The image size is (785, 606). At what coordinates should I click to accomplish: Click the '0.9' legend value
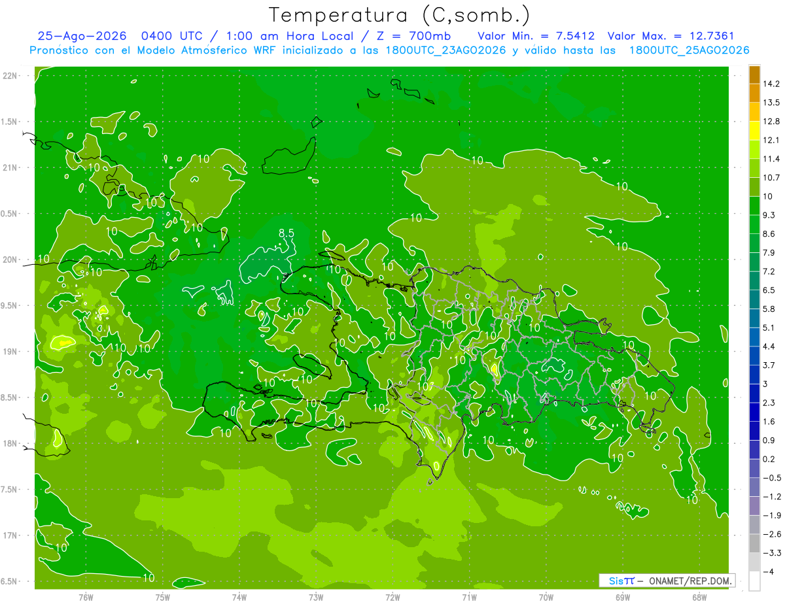[769, 440]
